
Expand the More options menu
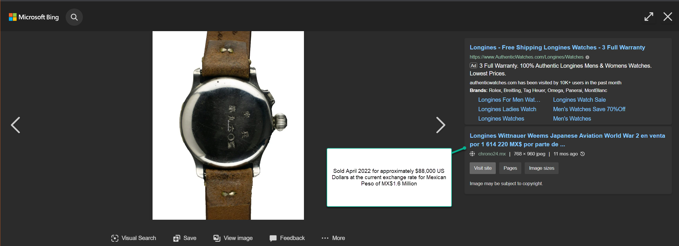(333, 238)
